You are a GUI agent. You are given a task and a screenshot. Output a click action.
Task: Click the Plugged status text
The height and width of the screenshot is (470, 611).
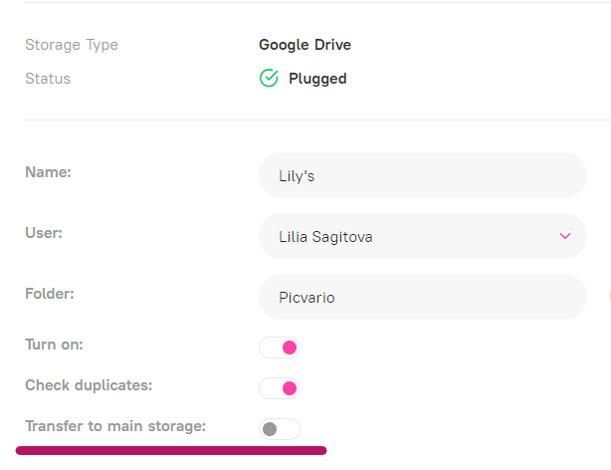pyautogui.click(x=317, y=79)
